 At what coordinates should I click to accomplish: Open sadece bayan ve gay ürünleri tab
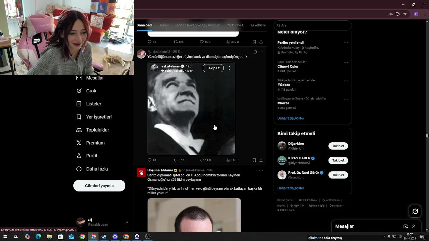(198, 25)
